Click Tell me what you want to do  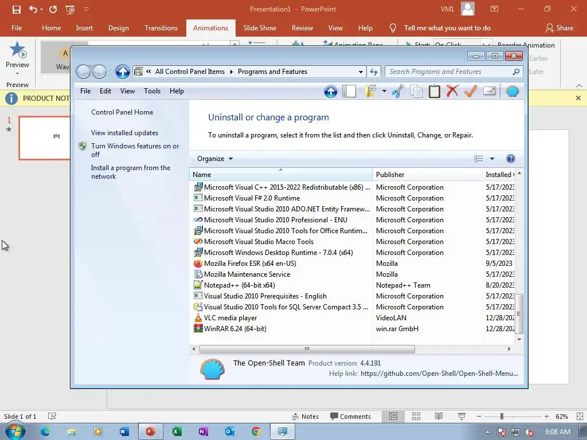[x=447, y=28]
